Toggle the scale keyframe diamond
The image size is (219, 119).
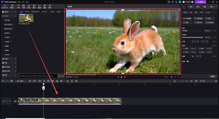pyautogui.click(x=214, y=31)
